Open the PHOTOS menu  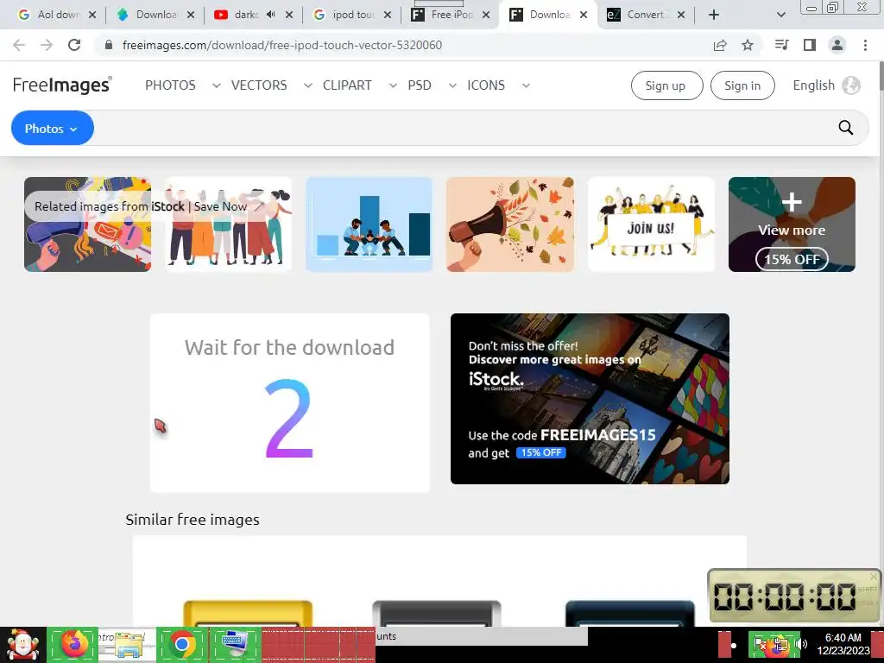(170, 85)
